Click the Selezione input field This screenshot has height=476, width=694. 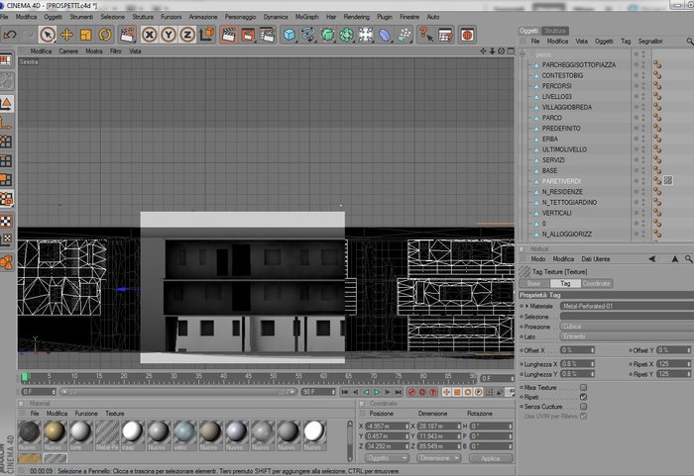(627, 316)
